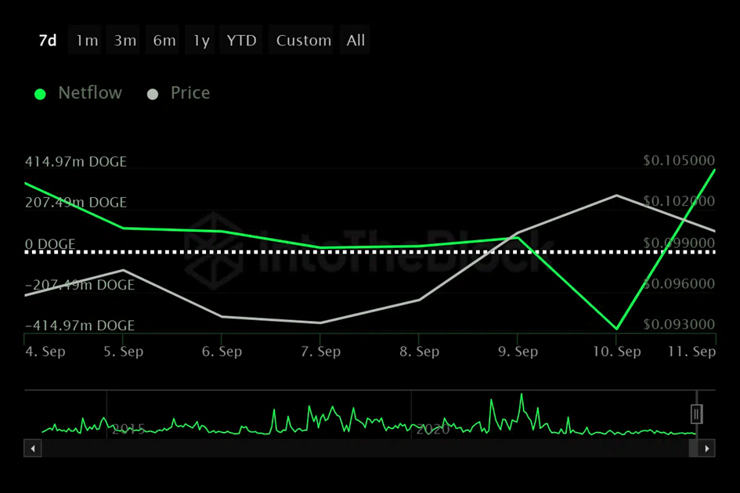Image resolution: width=740 pixels, height=493 pixels.
Task: Click the navigator right scroll arrow
Action: point(706,448)
